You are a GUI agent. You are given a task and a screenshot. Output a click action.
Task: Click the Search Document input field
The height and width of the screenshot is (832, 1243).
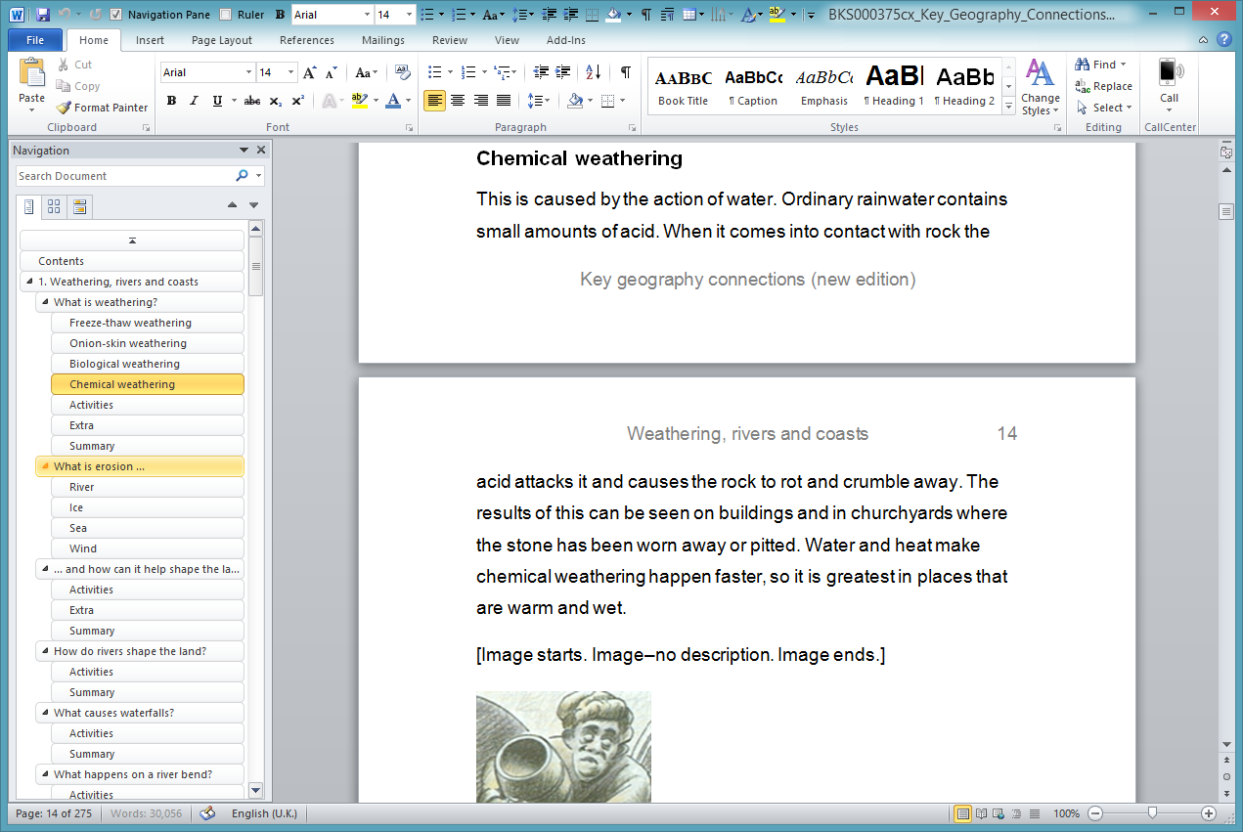[125, 176]
